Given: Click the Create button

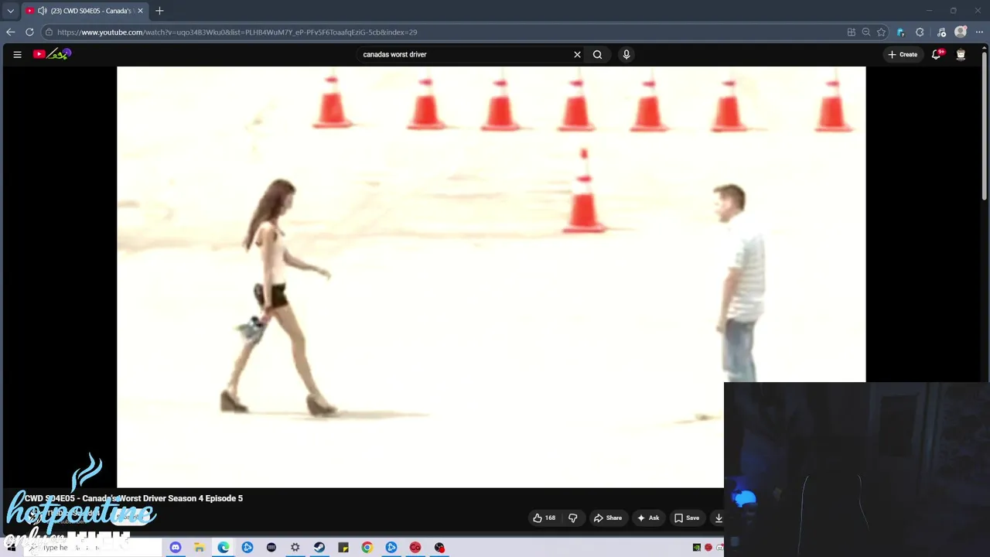Looking at the screenshot, I should point(903,54).
